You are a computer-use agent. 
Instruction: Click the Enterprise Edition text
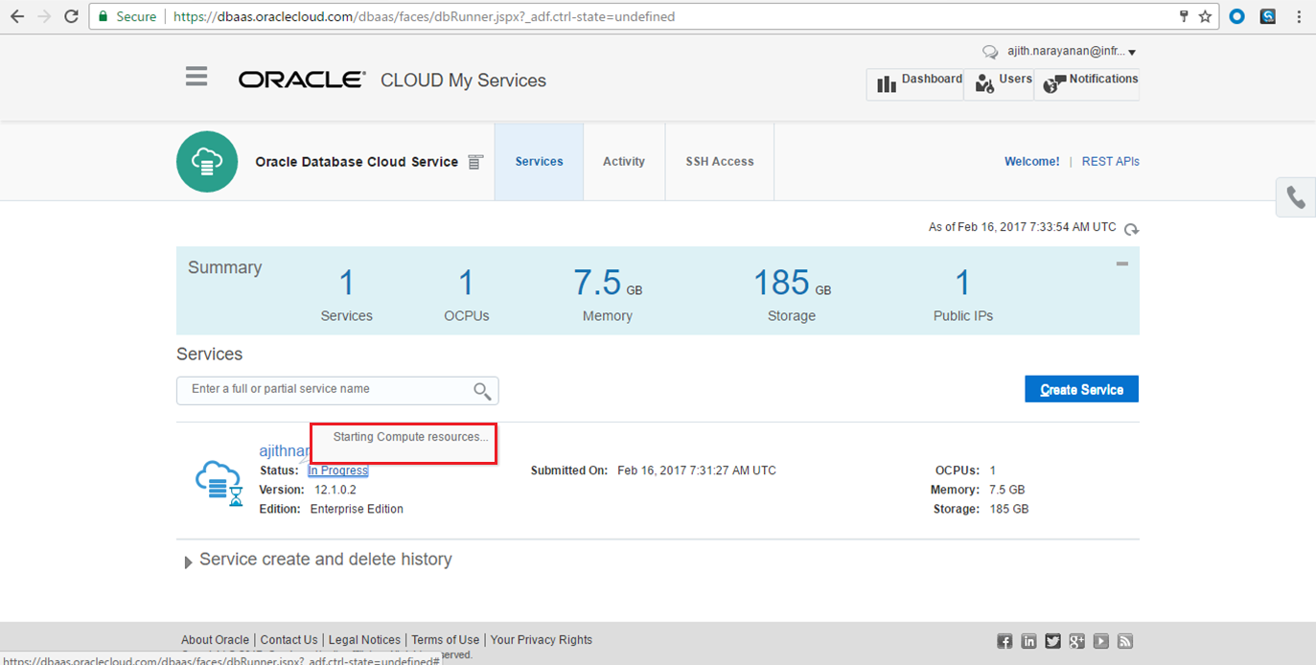pyautogui.click(x=357, y=510)
